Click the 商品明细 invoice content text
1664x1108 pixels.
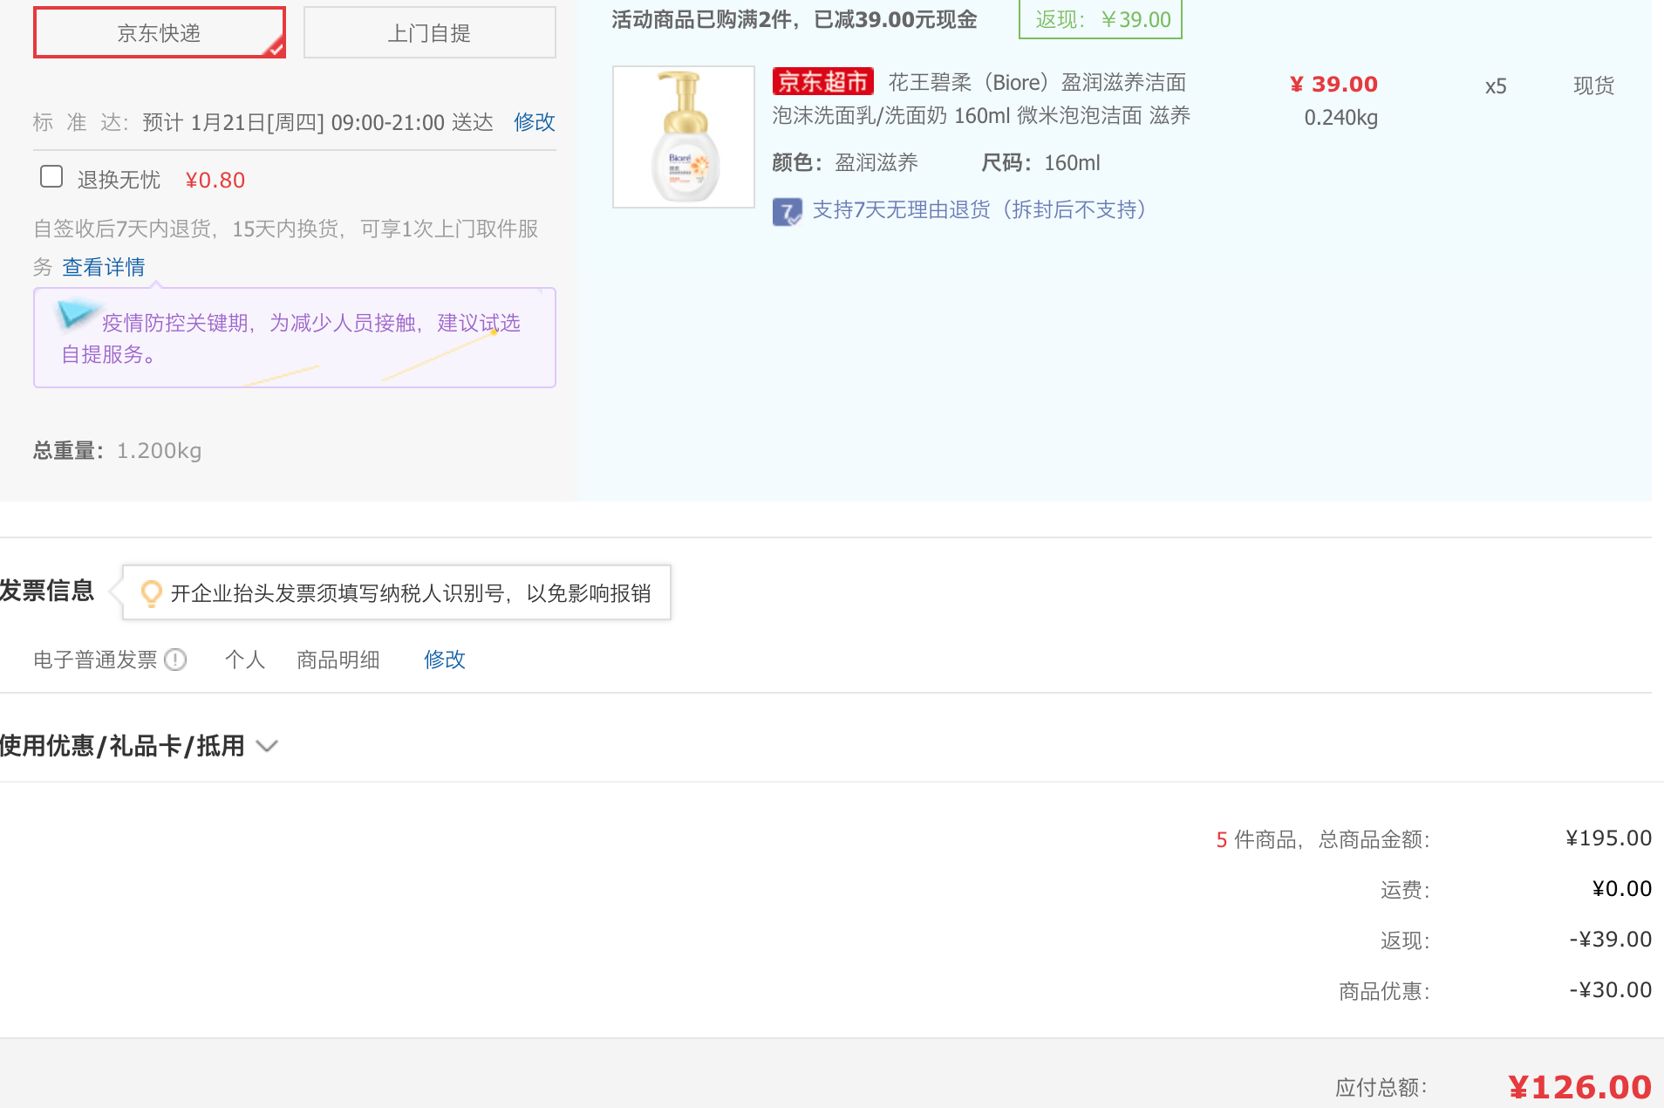338,660
